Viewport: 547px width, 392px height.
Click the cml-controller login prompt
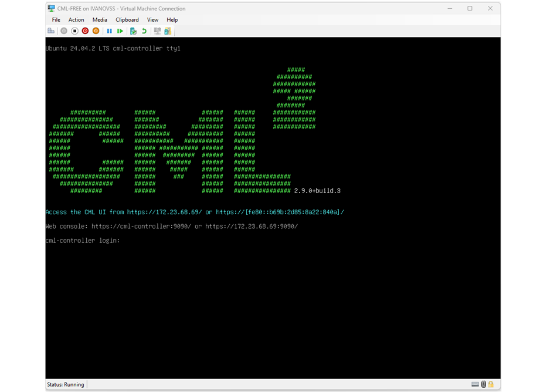(x=83, y=241)
